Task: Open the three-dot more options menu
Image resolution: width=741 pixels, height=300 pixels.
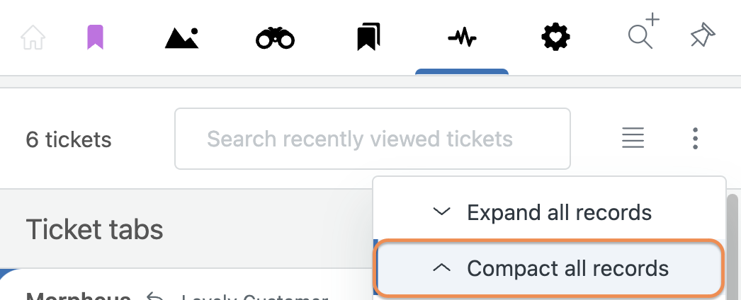Action: 695,138
